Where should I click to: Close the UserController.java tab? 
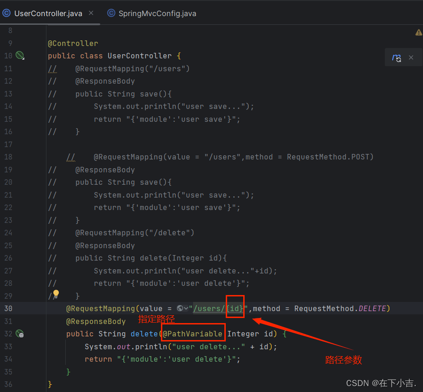tap(91, 13)
